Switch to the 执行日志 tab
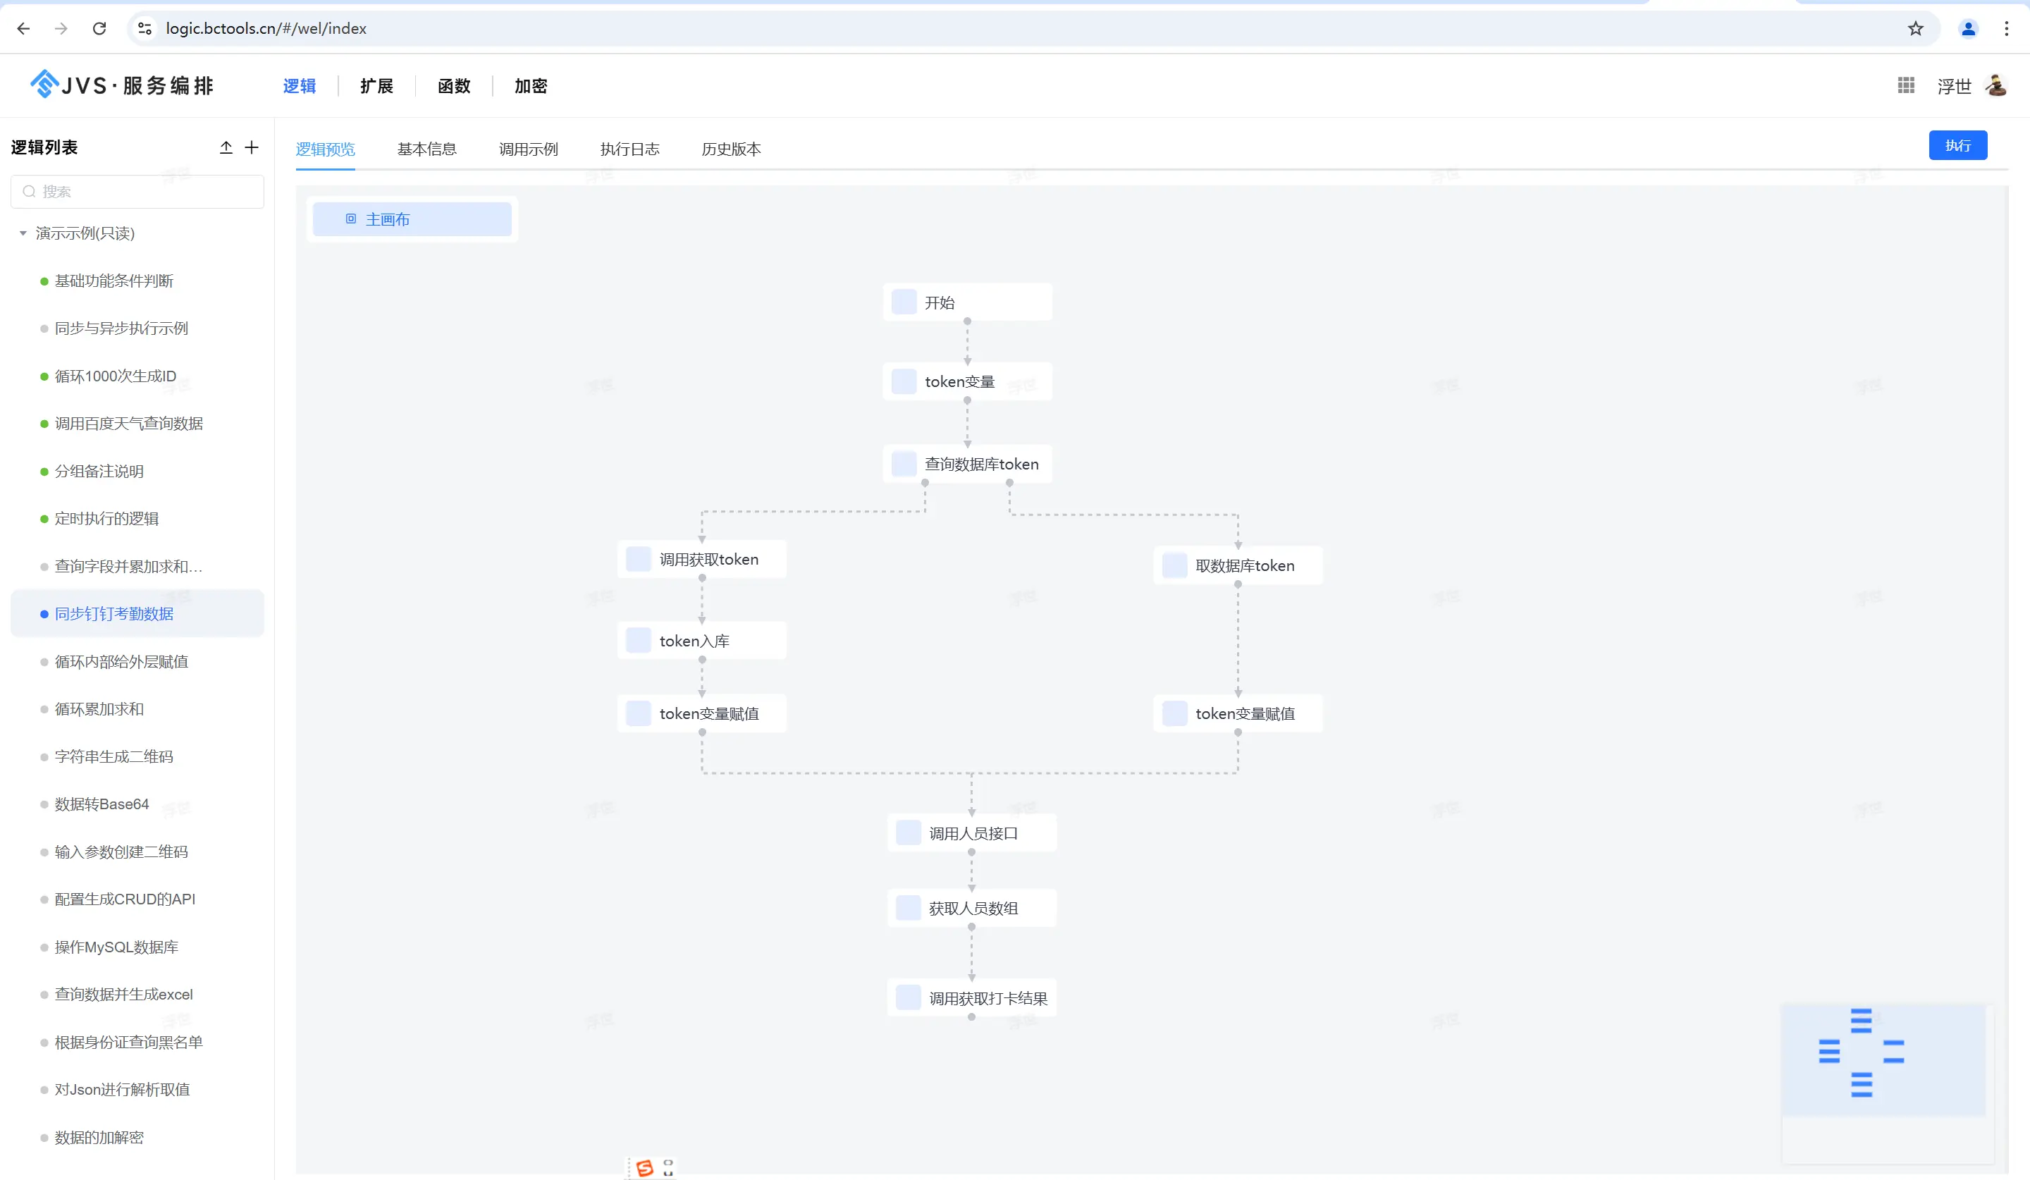 (629, 149)
